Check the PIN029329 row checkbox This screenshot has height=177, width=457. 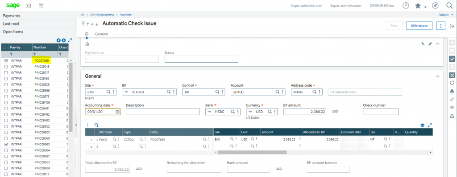coord(6,84)
